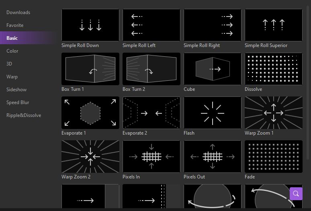Select the Speed Blur category

18,102
